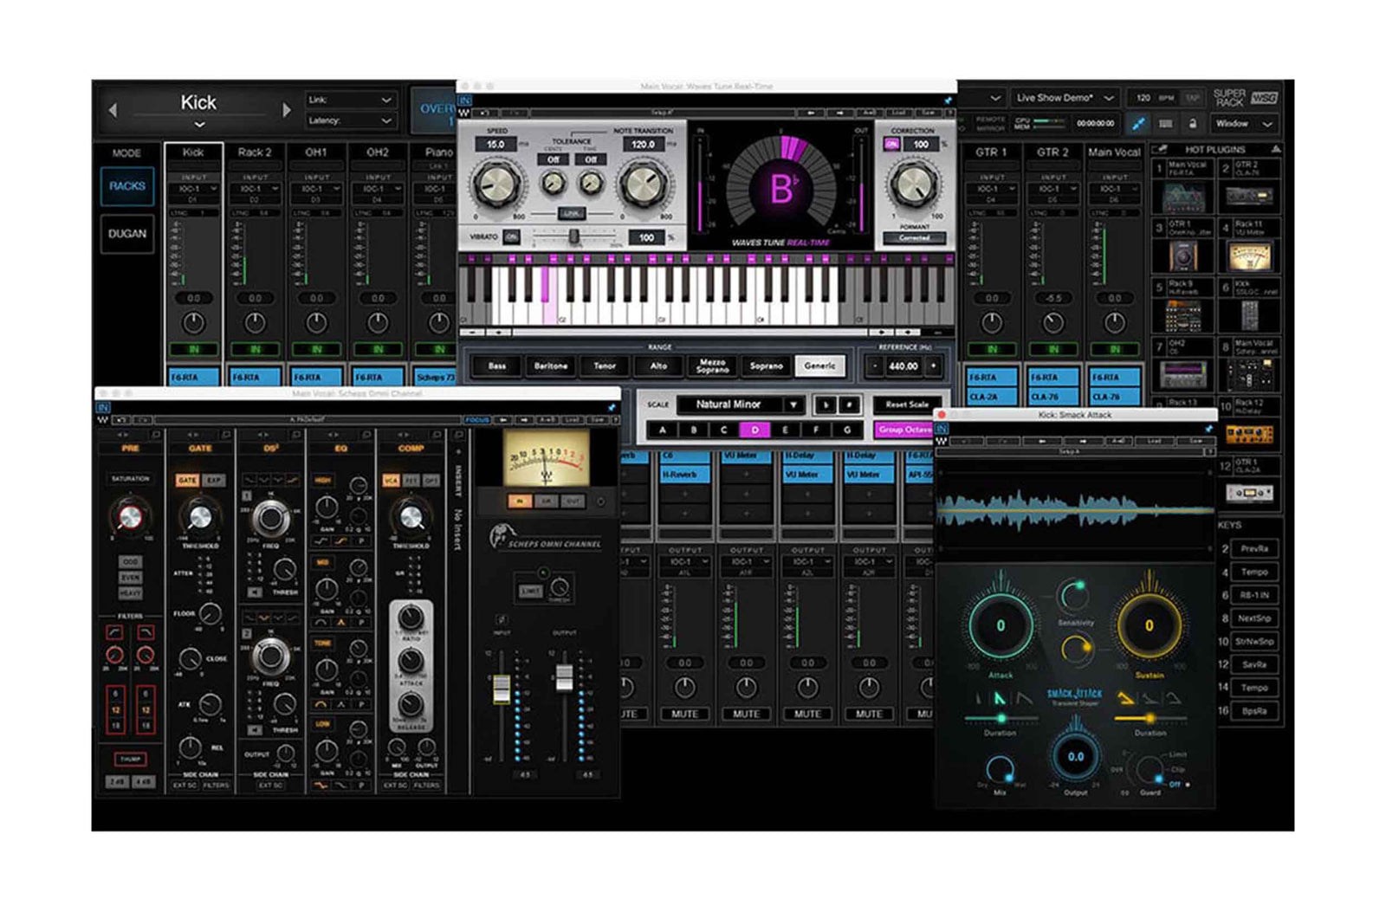Image resolution: width=1386 pixels, height=912 pixels.
Task: Open Hot Plugin 4 VU Meter thumbnail
Action: (1250, 256)
